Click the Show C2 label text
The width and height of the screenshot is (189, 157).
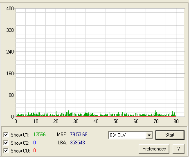pos(20,143)
